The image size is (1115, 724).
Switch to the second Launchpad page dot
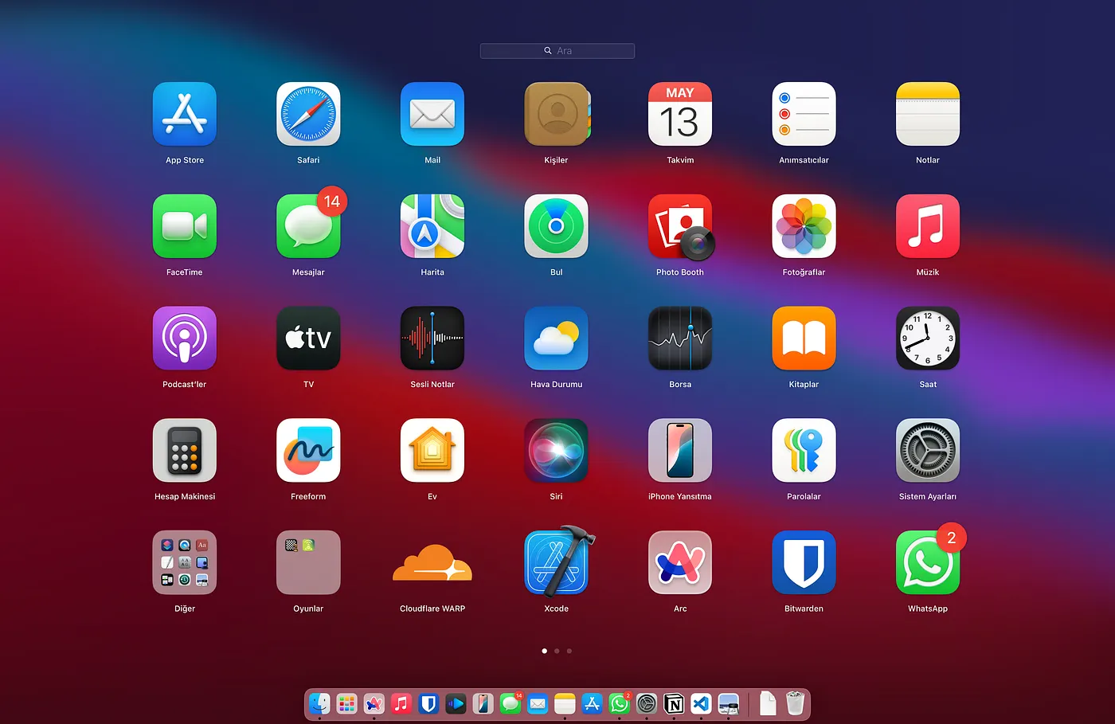point(557,651)
